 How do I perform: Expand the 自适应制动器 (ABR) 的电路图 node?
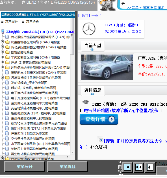point(2,159)
